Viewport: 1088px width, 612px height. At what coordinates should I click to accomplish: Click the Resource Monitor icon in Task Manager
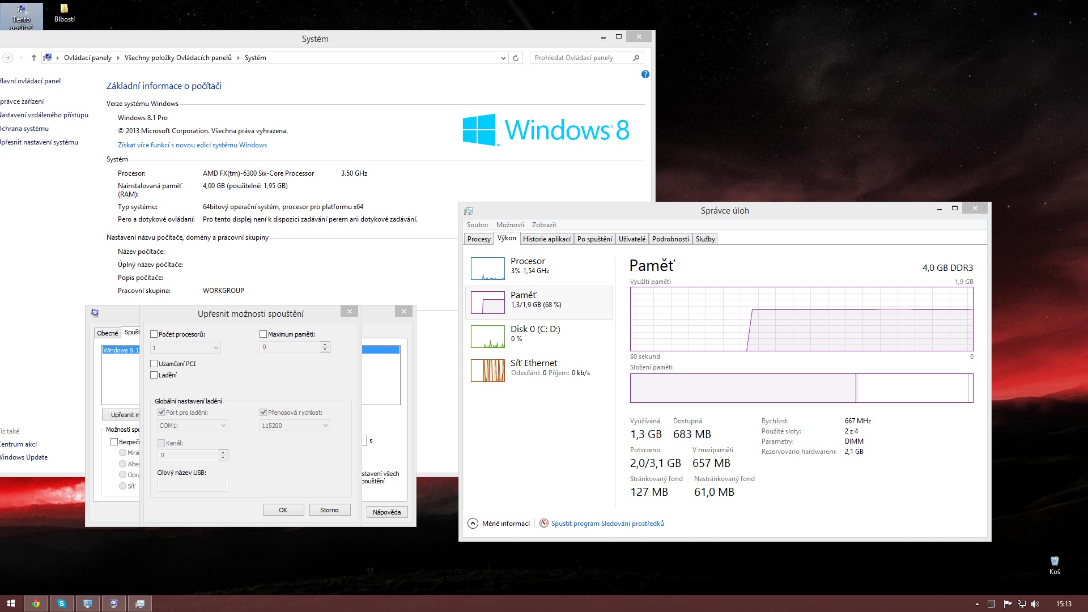[x=544, y=524]
